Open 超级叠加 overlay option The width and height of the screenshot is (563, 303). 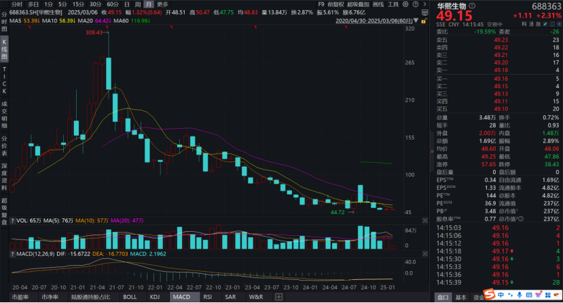click(358, 4)
